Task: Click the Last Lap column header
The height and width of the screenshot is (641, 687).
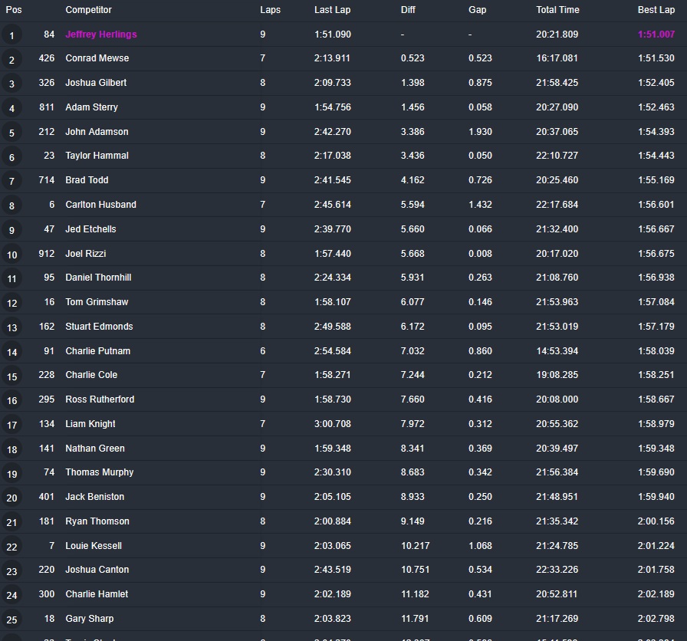Action: tap(333, 10)
